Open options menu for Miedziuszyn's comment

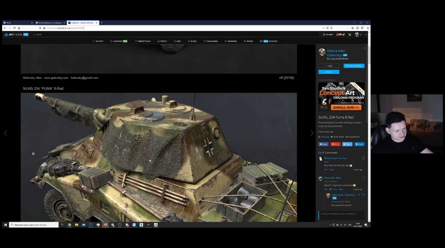click(x=363, y=158)
